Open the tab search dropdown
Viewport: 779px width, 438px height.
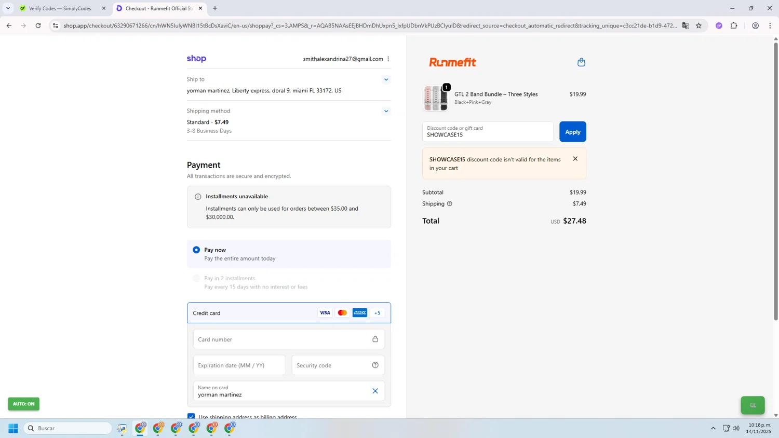tap(8, 8)
